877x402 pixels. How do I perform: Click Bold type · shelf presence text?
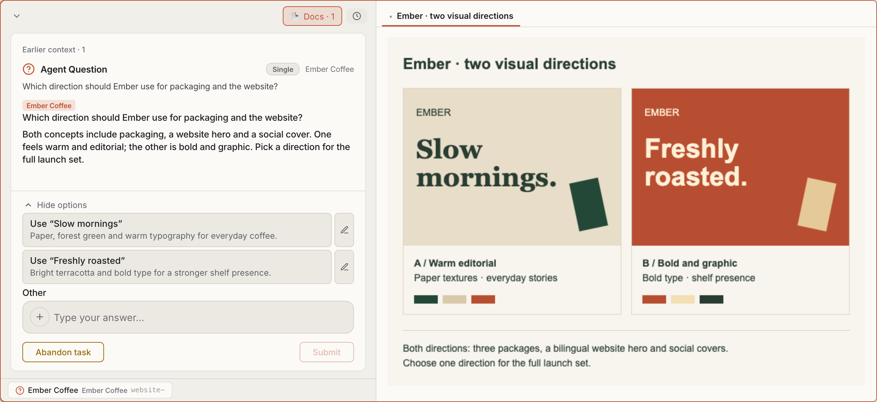click(699, 278)
